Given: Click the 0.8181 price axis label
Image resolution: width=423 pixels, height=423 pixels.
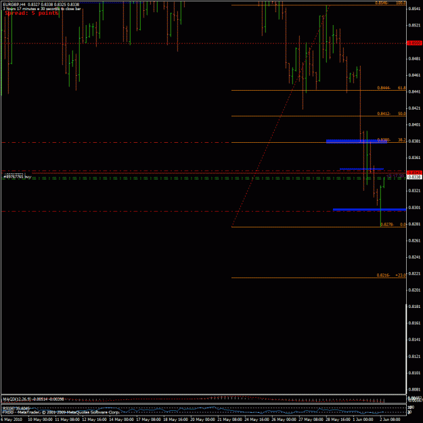Looking at the screenshot, I should click(x=414, y=307).
